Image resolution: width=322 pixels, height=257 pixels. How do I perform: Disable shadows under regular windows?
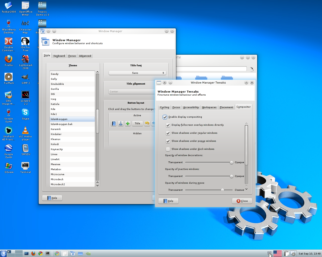click(x=168, y=133)
